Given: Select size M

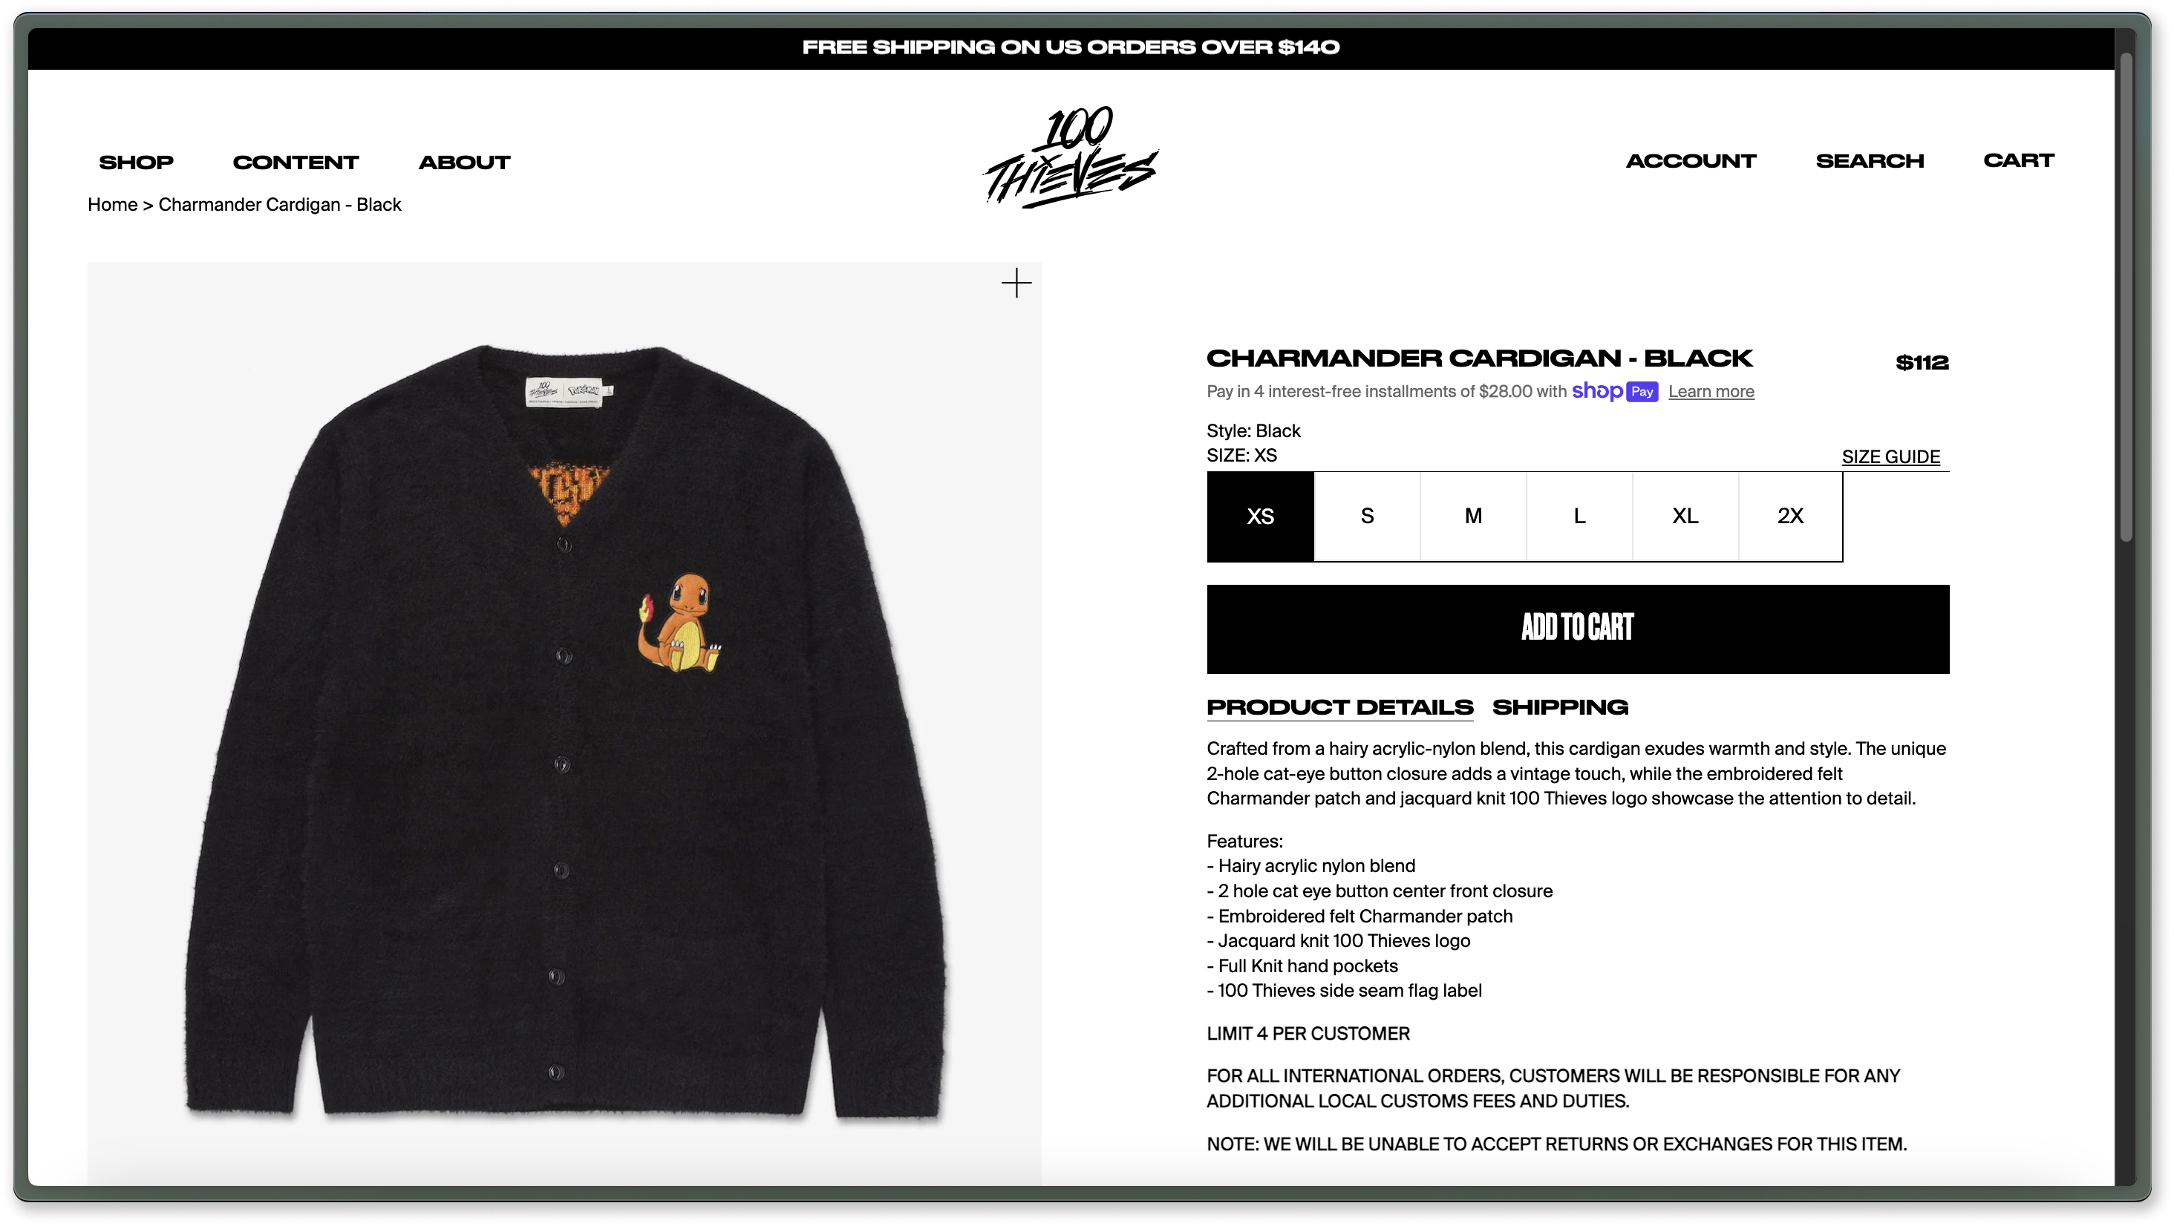Looking at the screenshot, I should tap(1474, 517).
